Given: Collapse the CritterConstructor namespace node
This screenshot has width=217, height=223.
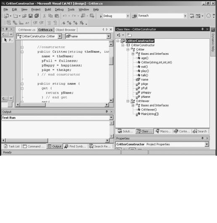Looking at the screenshot, I should click(123, 45).
